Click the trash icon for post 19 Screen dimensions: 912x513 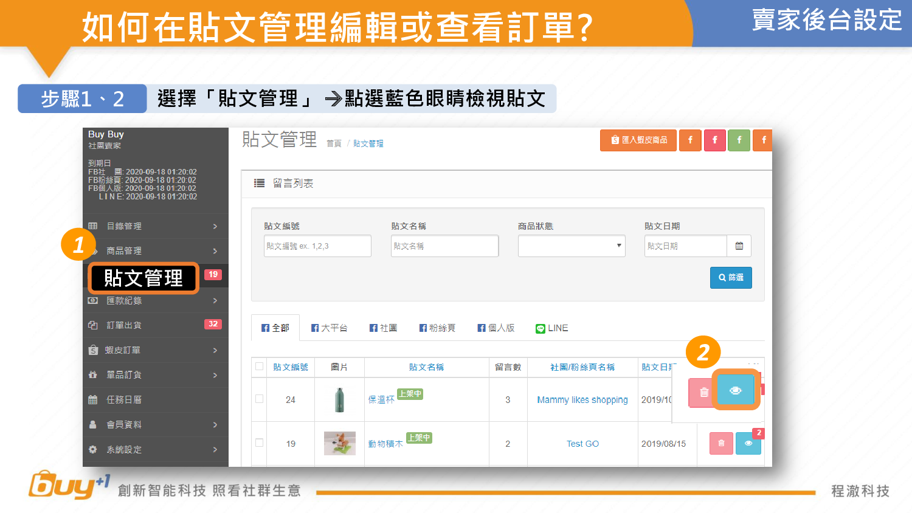click(x=721, y=444)
